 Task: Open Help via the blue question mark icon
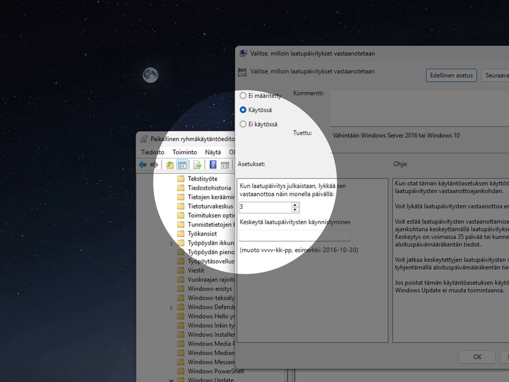tap(212, 165)
